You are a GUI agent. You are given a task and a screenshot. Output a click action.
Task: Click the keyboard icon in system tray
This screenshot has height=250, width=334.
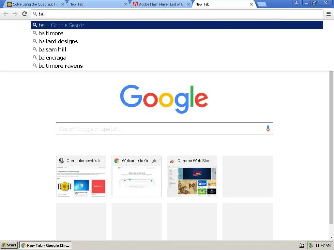(302, 245)
